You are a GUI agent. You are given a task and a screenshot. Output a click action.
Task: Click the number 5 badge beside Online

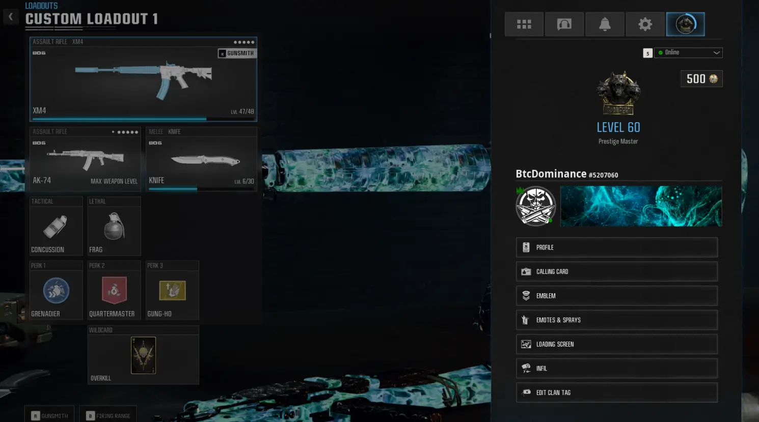pos(647,53)
